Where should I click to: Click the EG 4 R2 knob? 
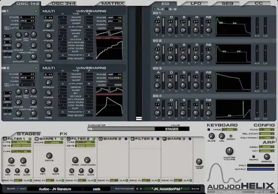click(x=208, y=113)
